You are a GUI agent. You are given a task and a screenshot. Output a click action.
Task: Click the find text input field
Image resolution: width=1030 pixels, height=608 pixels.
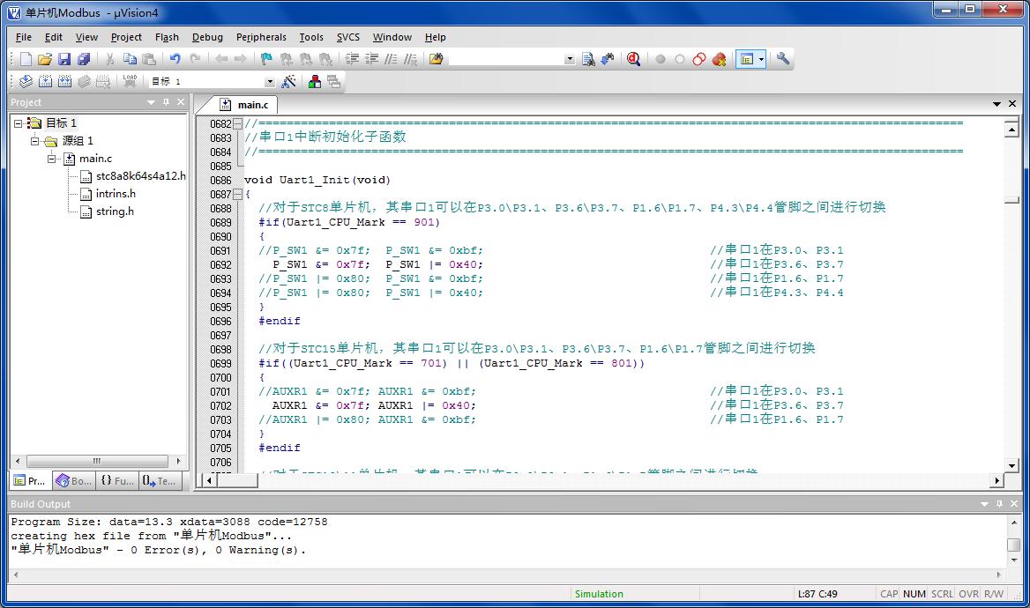point(505,59)
